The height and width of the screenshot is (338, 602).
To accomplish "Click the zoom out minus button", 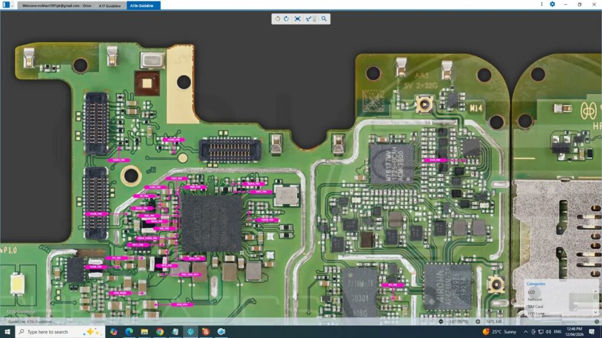I will click(x=441, y=322).
